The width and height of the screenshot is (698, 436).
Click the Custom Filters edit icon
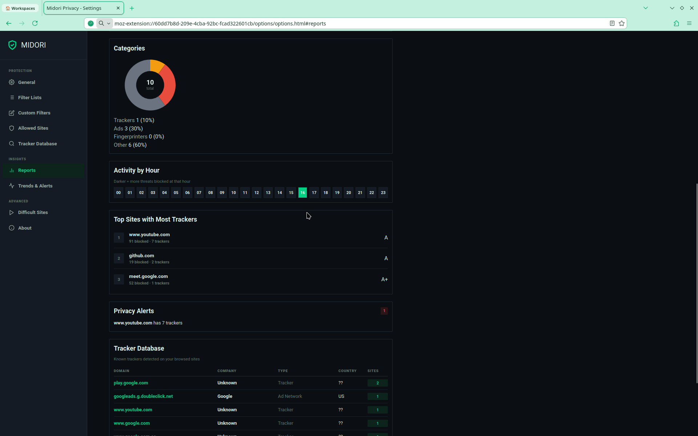(x=12, y=113)
